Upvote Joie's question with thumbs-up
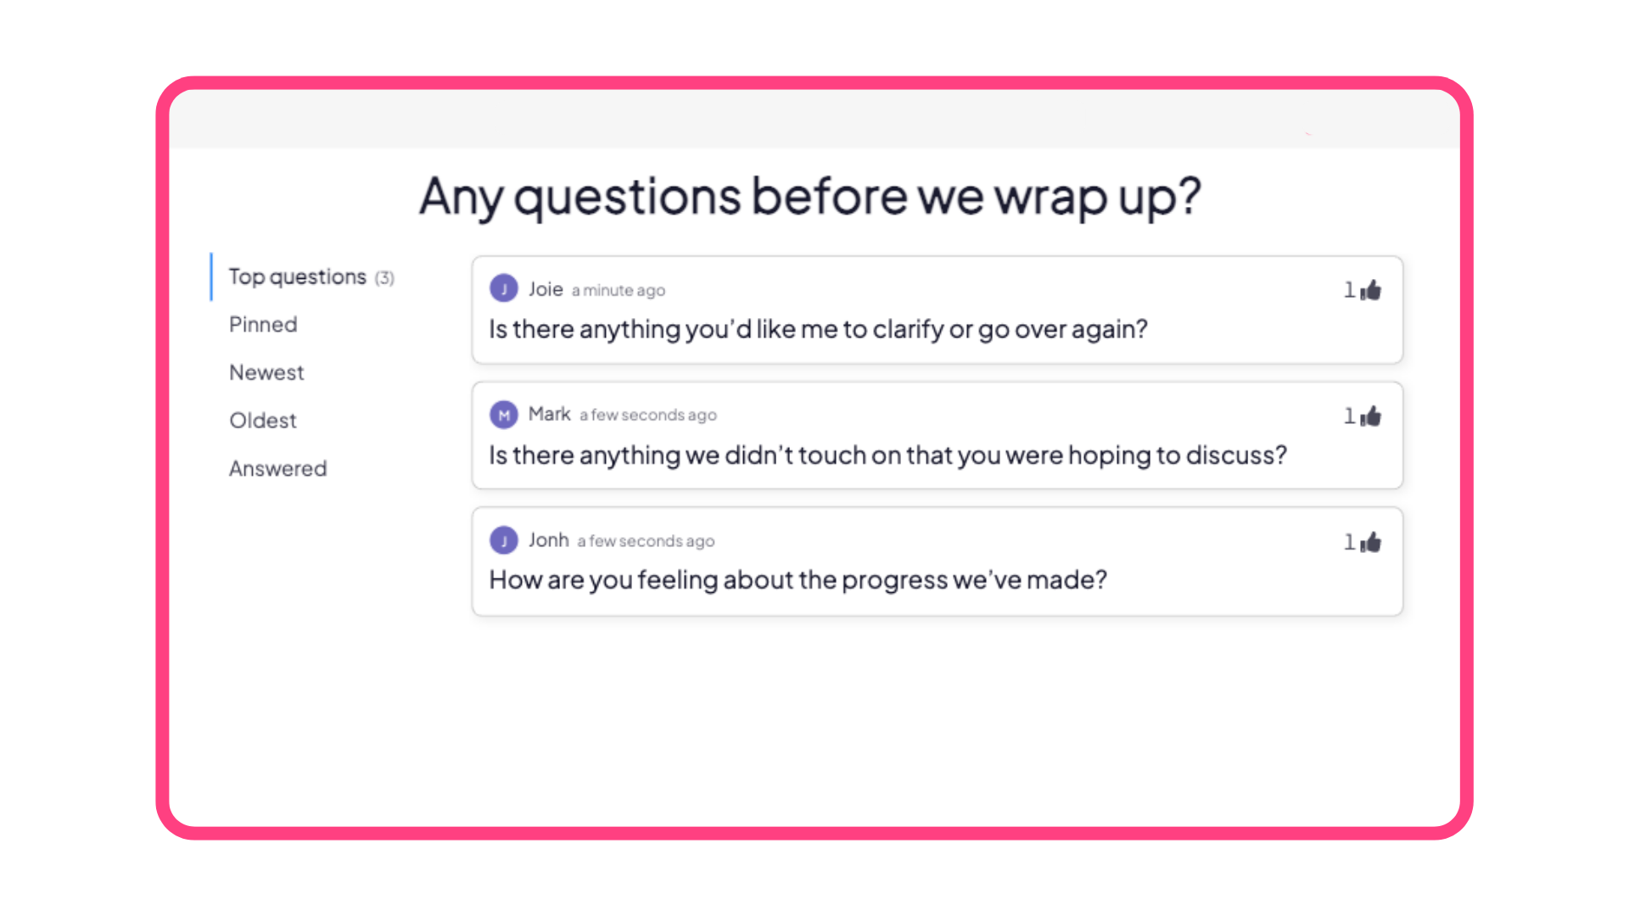Viewport: 1629px width, 916px height. pos(1370,291)
